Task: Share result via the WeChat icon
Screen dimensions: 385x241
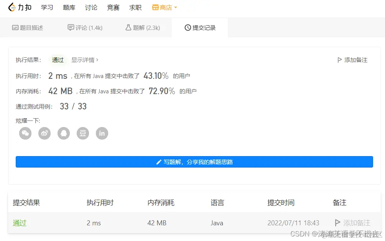Action: click(x=25, y=133)
